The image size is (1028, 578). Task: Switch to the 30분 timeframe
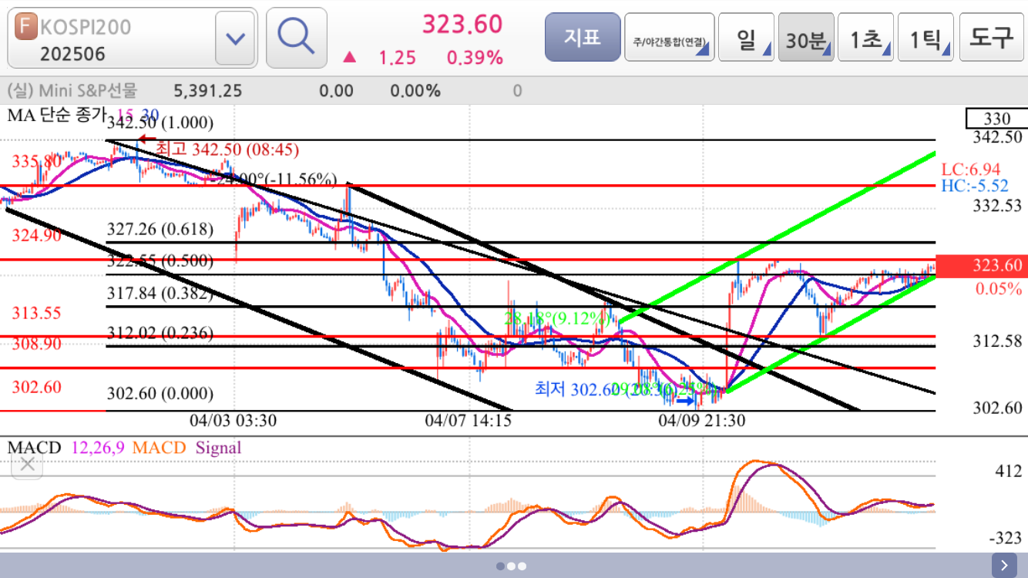[x=805, y=38]
